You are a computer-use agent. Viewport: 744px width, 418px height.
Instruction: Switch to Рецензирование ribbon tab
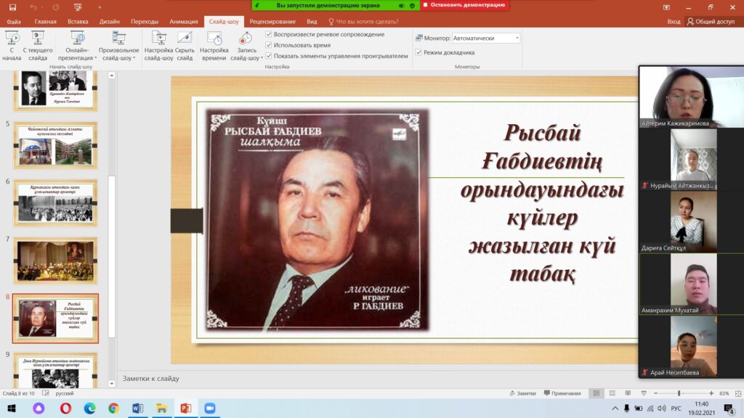click(272, 21)
